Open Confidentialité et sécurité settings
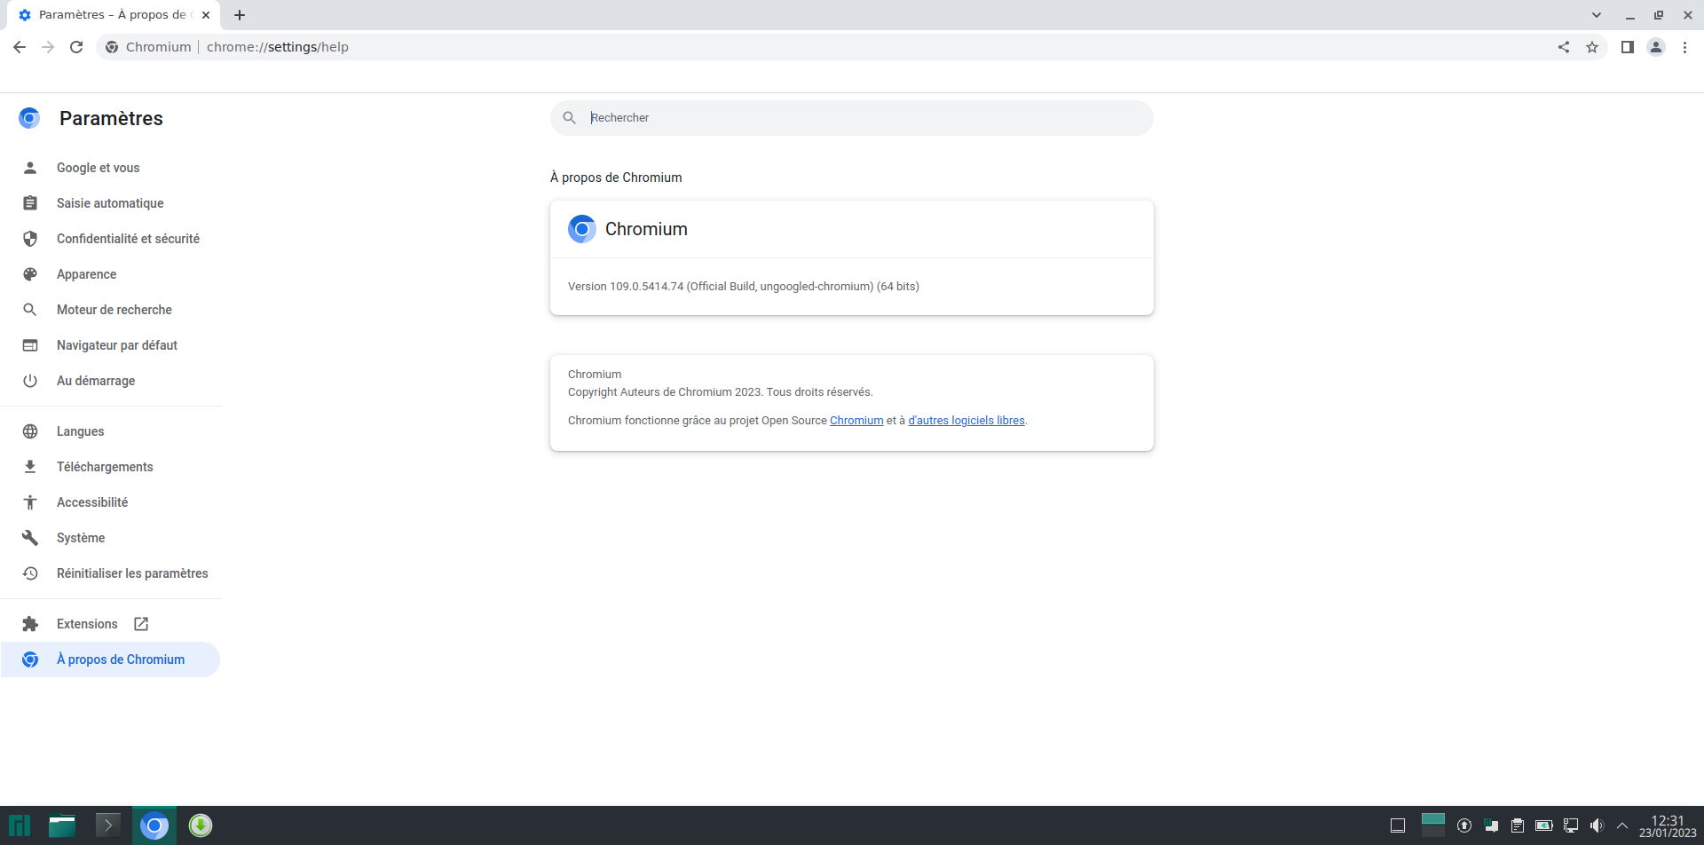Viewport: 1704px width, 845px height. click(x=128, y=239)
